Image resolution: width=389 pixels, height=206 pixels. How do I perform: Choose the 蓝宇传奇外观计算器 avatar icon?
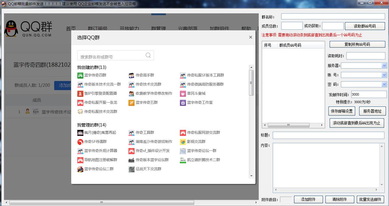[x=80, y=151]
